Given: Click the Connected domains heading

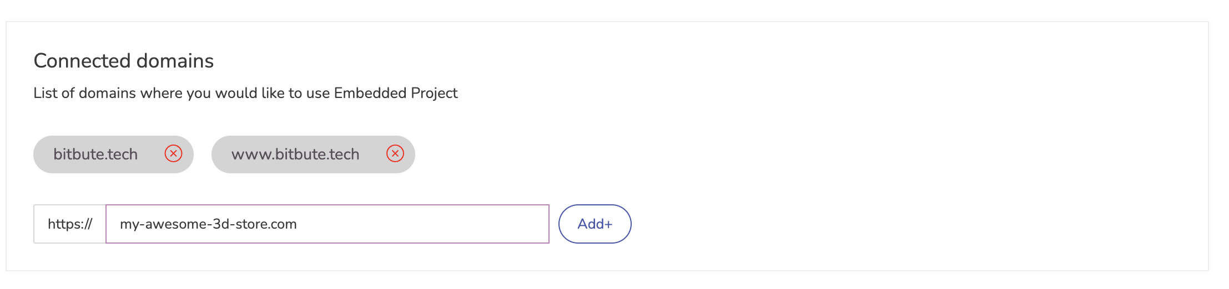Looking at the screenshot, I should coord(124,61).
